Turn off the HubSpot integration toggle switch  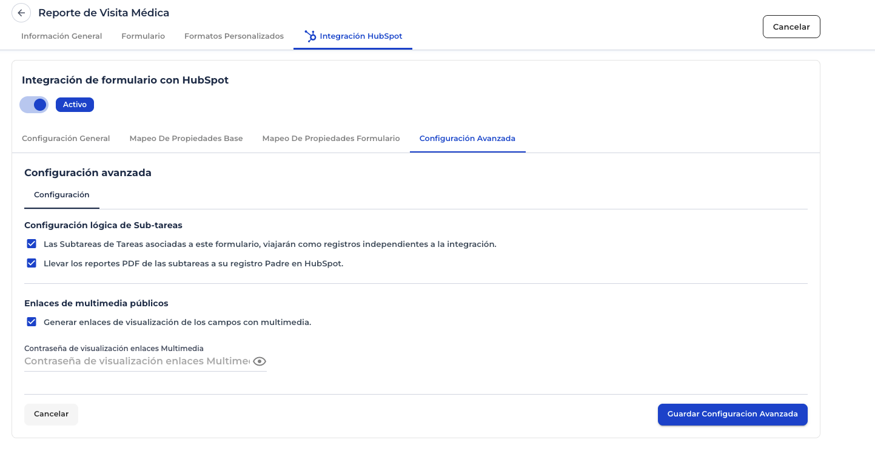click(x=35, y=105)
